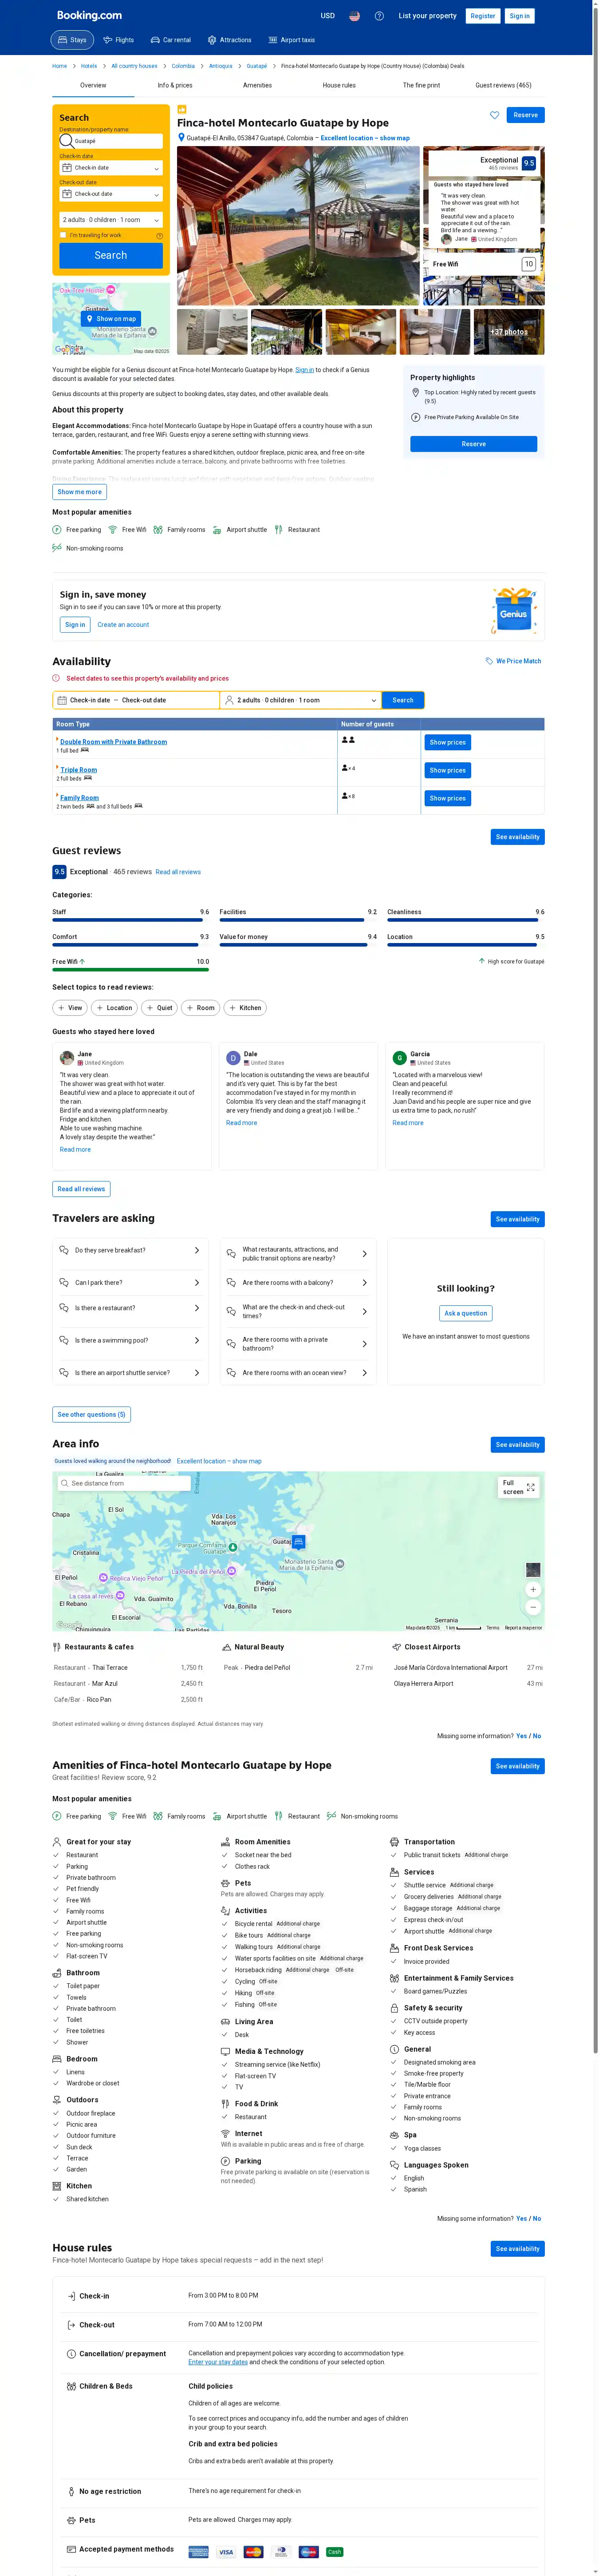
Task: Open the sidebar Check-in date dropdown
Action: [x=111, y=168]
